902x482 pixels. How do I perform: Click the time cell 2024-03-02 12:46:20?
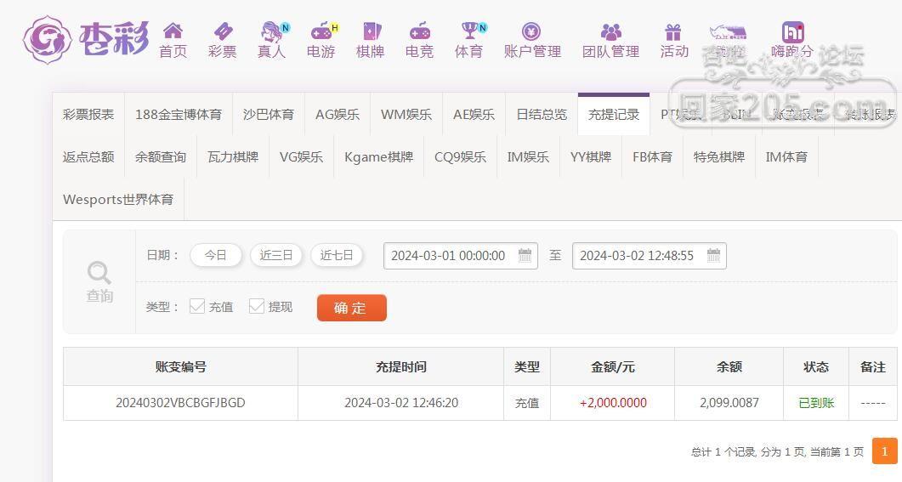(401, 403)
